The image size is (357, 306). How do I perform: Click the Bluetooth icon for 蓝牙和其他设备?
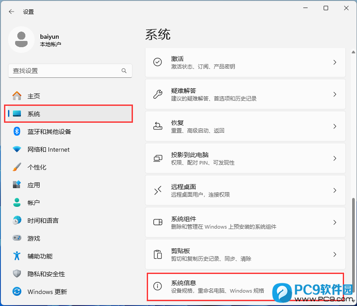pyautogui.click(x=17, y=131)
